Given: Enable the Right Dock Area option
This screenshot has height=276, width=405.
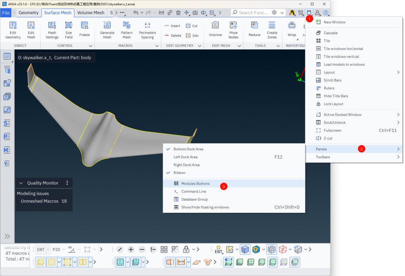Looking at the screenshot, I should click(x=186, y=165).
